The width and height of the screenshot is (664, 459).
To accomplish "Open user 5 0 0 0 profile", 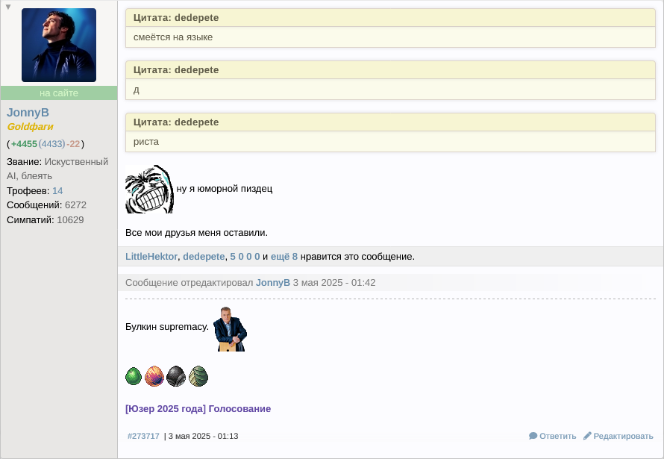I will (x=245, y=257).
